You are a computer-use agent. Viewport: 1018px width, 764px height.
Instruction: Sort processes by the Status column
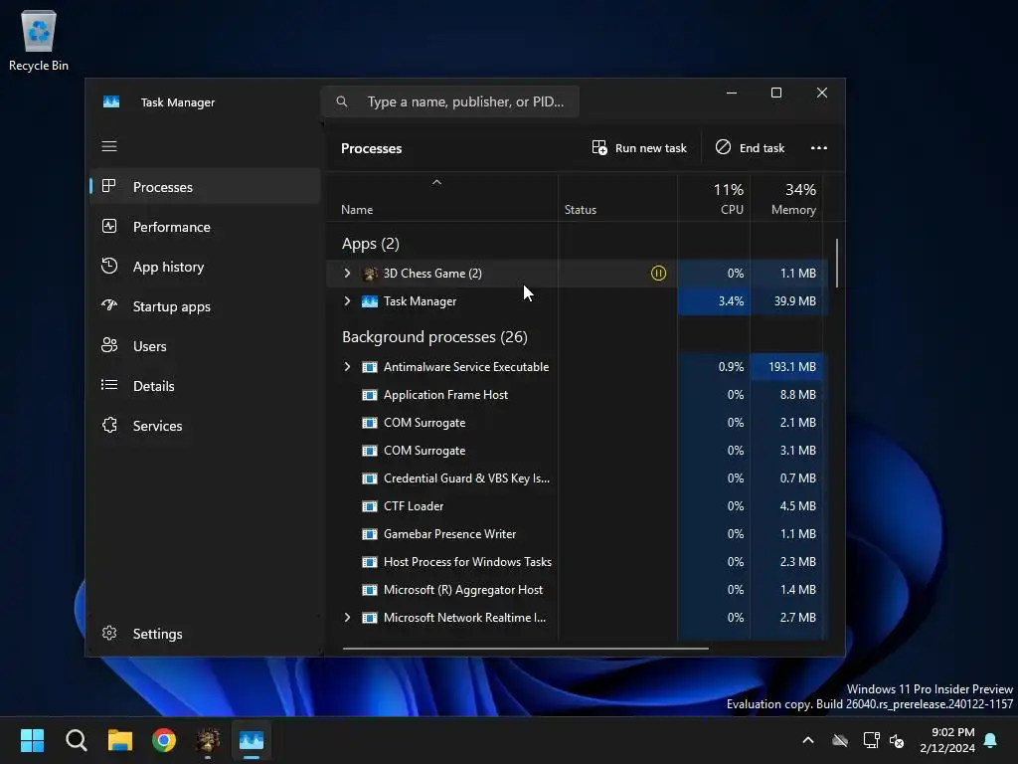[617, 199]
